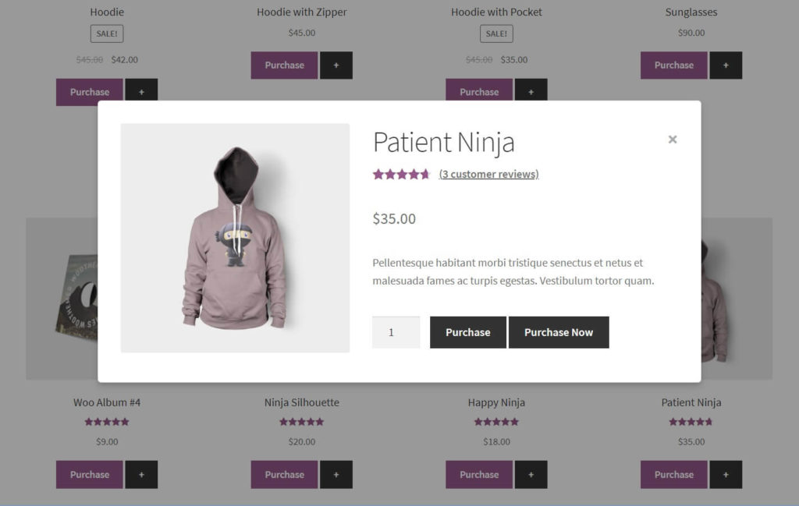Purchase the Ninja Silhouette product
Viewport: 799px width, 506px height.
click(284, 474)
